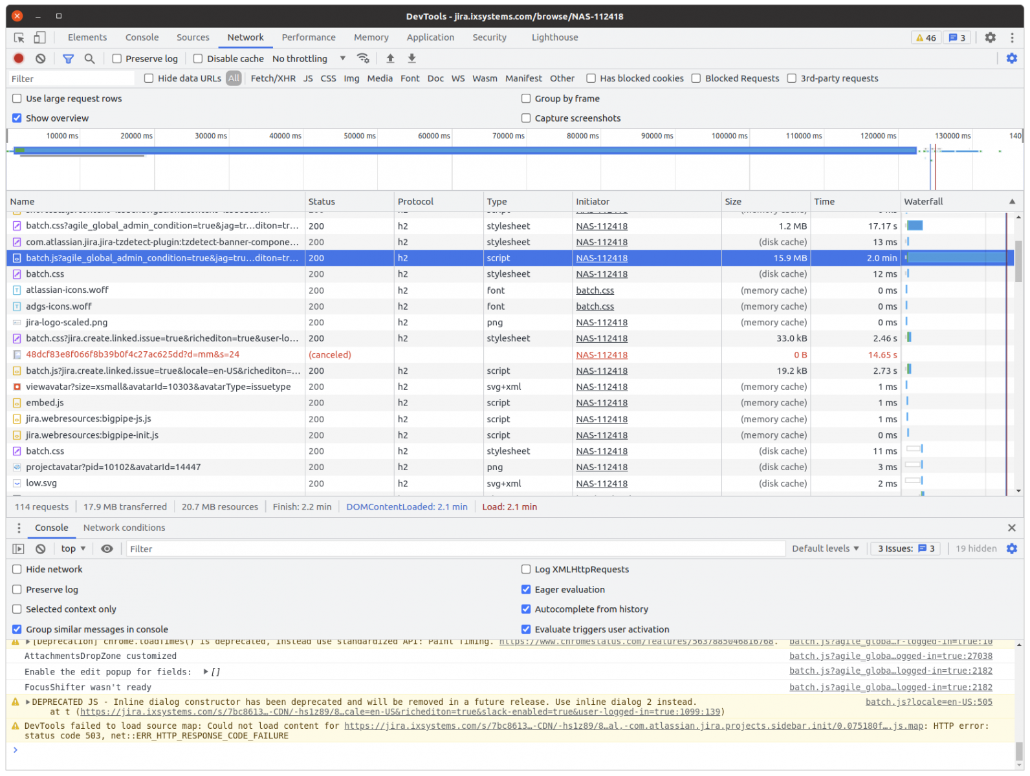Create a live expression with eye icon
Viewport: 1030px width, 776px height.
coord(107,548)
